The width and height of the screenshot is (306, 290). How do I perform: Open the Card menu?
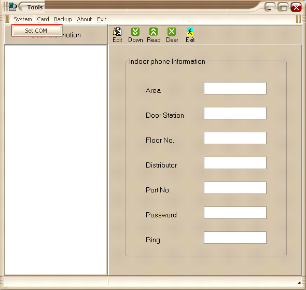(43, 19)
